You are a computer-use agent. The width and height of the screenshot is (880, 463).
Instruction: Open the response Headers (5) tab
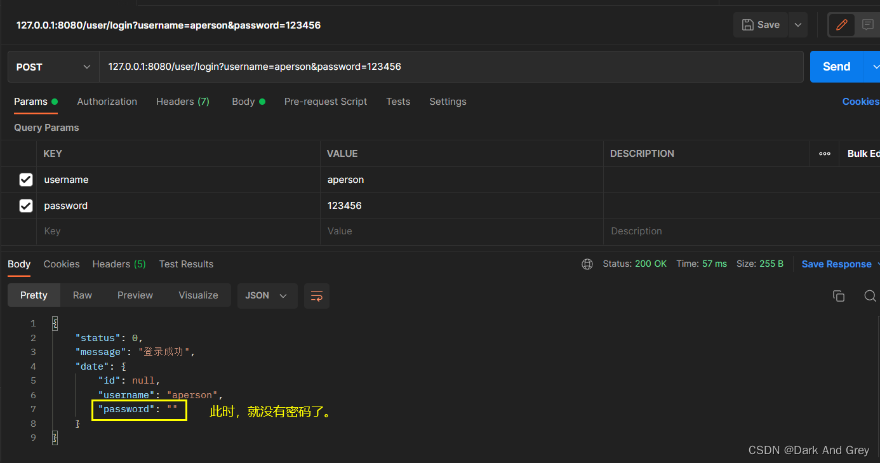coord(119,264)
